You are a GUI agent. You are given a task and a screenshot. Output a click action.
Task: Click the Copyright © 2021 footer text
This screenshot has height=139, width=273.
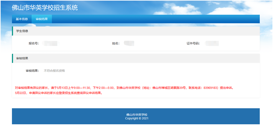point(137,118)
